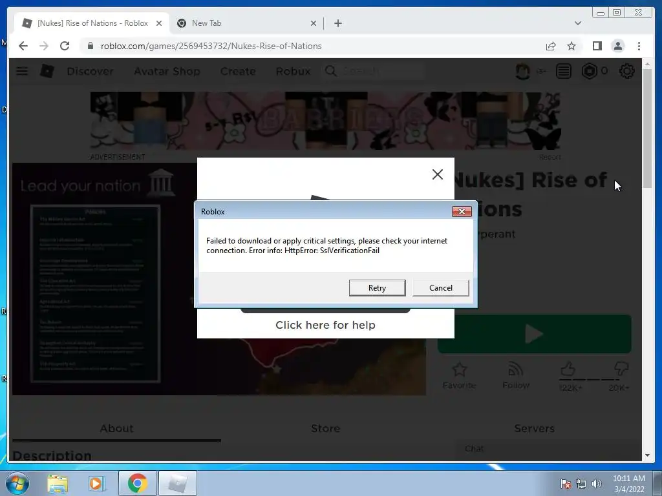Viewport: 662px width, 496px height.
Task: Open Windows Media Player from taskbar
Action: click(96, 483)
